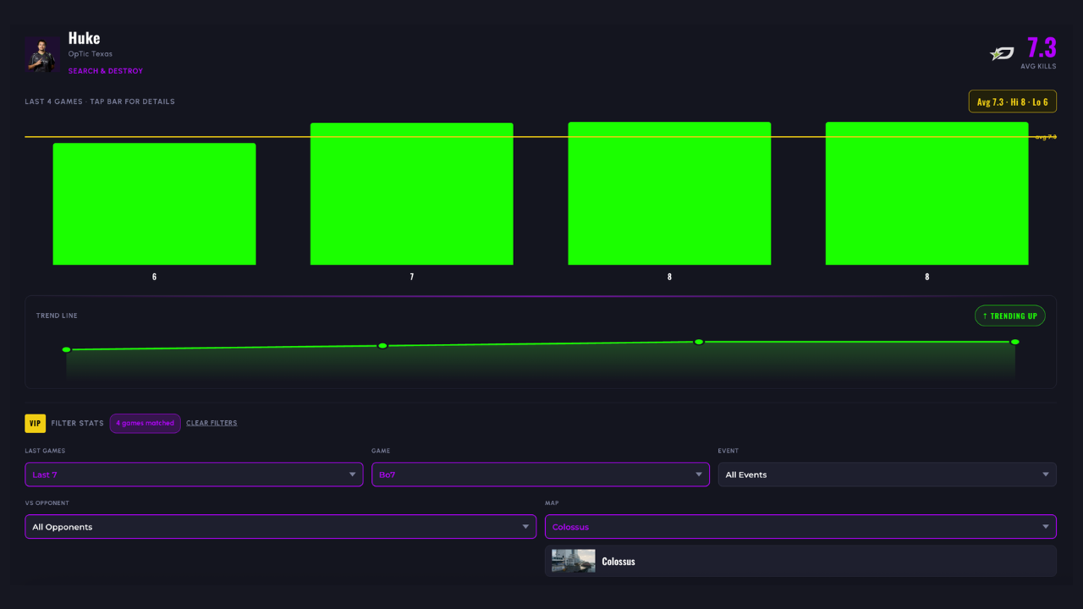
Task: Expand the All Events dropdown
Action: (x=887, y=475)
